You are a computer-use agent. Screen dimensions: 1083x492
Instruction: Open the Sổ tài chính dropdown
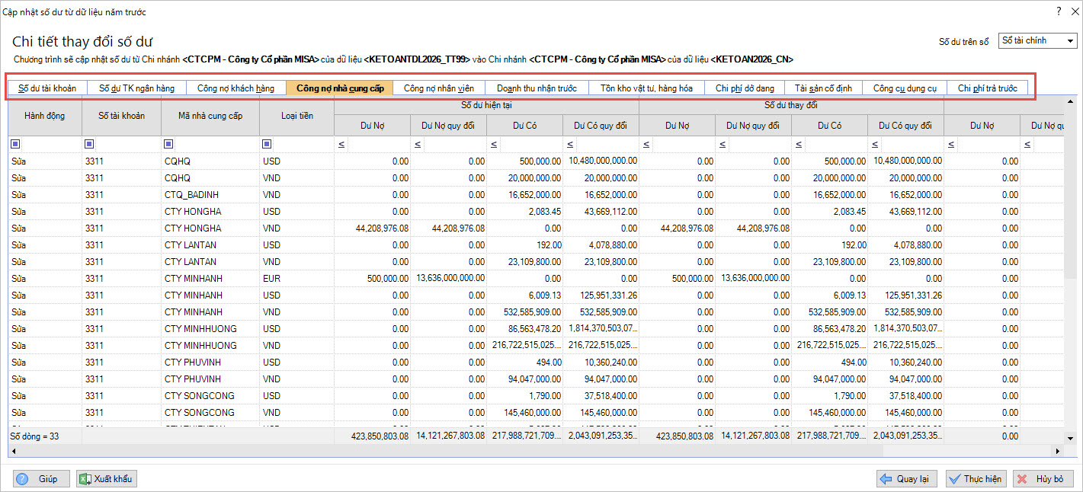coord(1071,40)
